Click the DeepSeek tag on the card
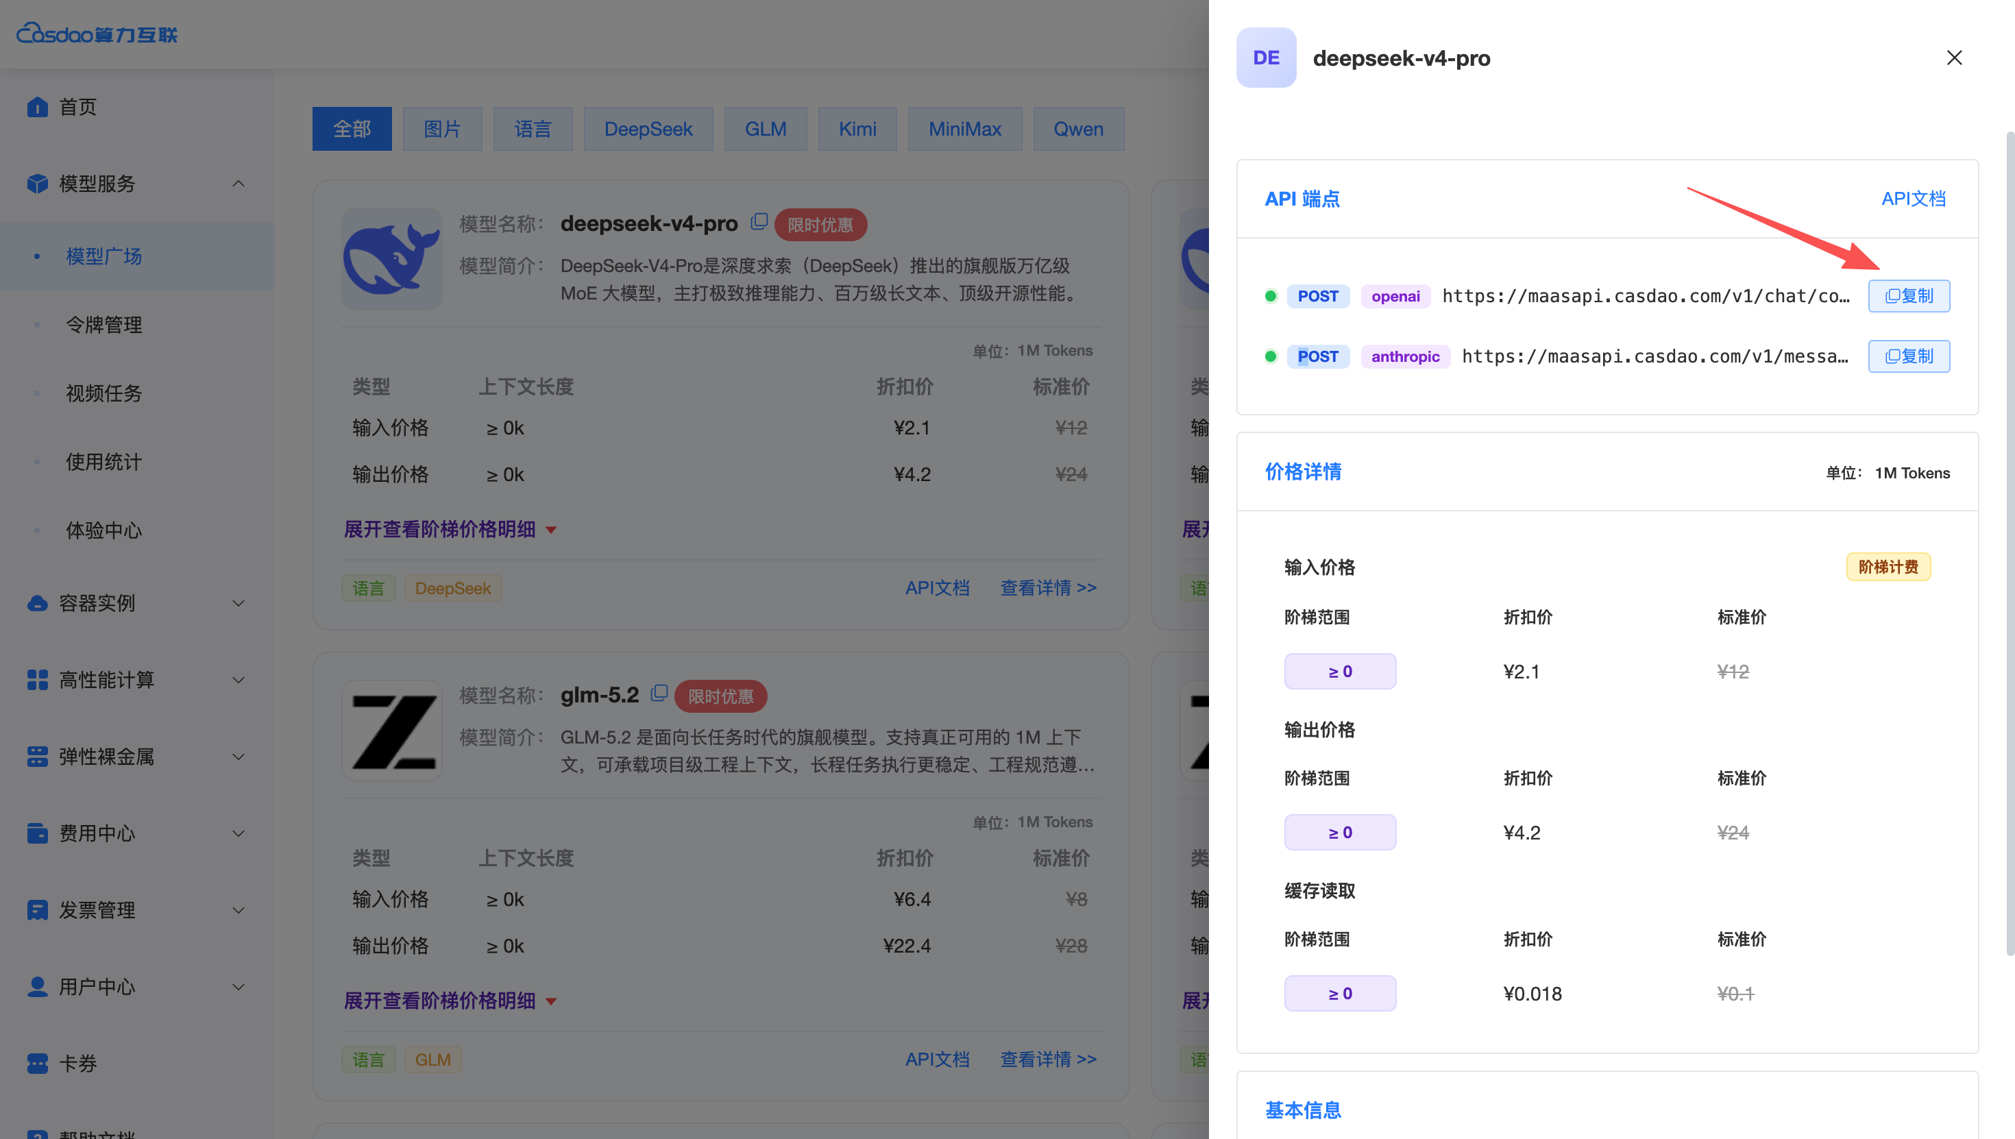Viewport: 2015px width, 1139px height. [x=453, y=588]
